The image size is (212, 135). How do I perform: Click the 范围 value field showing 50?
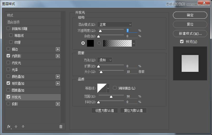(x=132, y=97)
